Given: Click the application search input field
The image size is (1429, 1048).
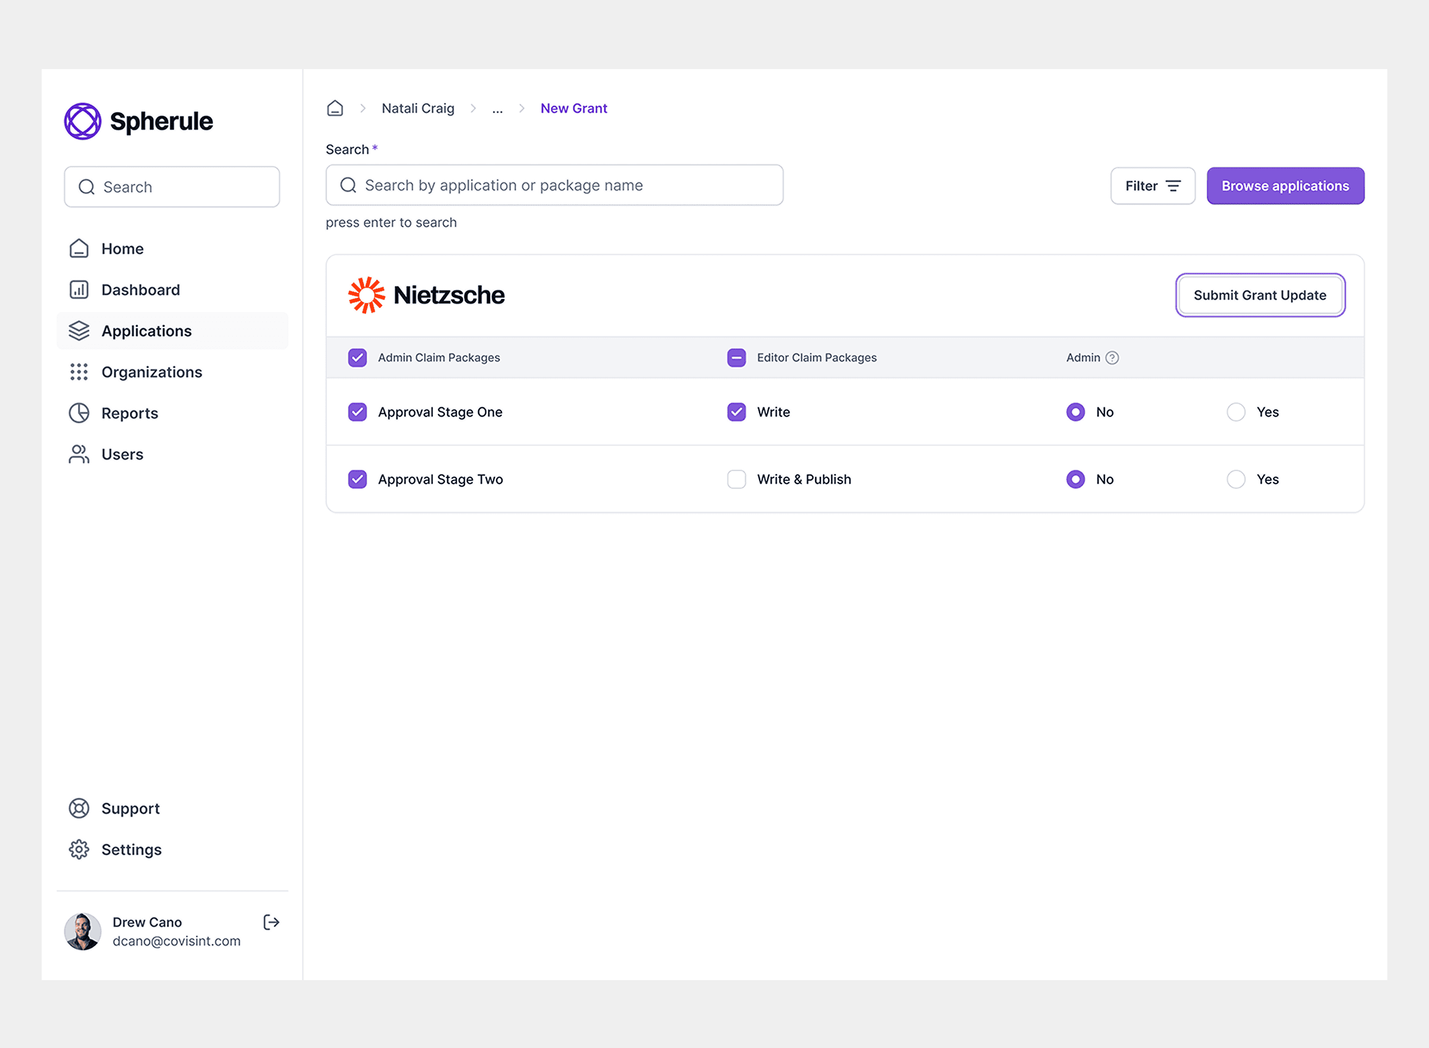Looking at the screenshot, I should (554, 185).
